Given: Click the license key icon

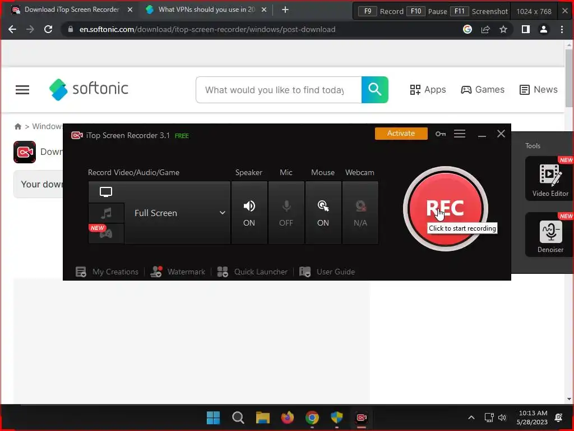Looking at the screenshot, I should click(441, 134).
